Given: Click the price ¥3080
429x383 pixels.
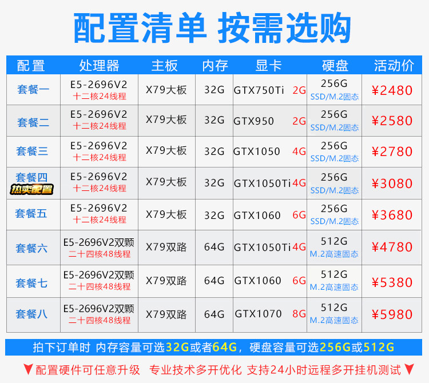Looking at the screenshot, I should point(392,183).
